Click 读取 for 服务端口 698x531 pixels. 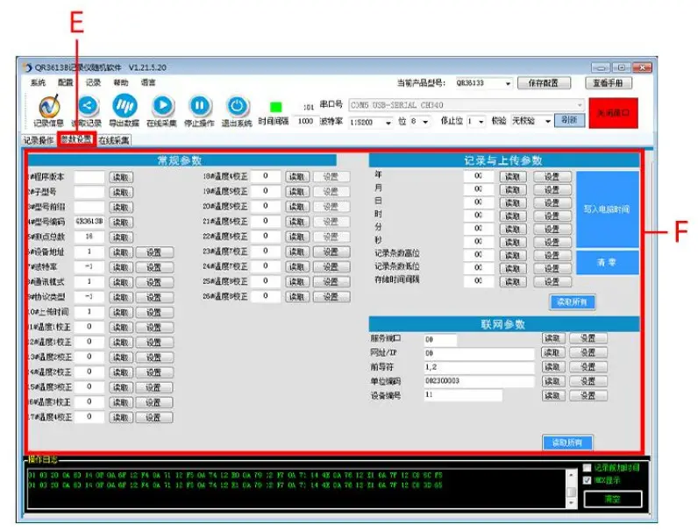tap(553, 338)
